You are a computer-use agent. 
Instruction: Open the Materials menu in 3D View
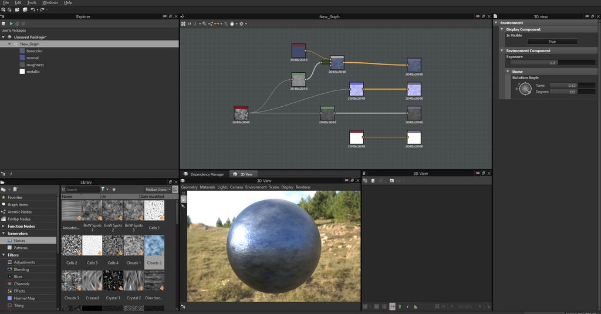pyautogui.click(x=207, y=187)
